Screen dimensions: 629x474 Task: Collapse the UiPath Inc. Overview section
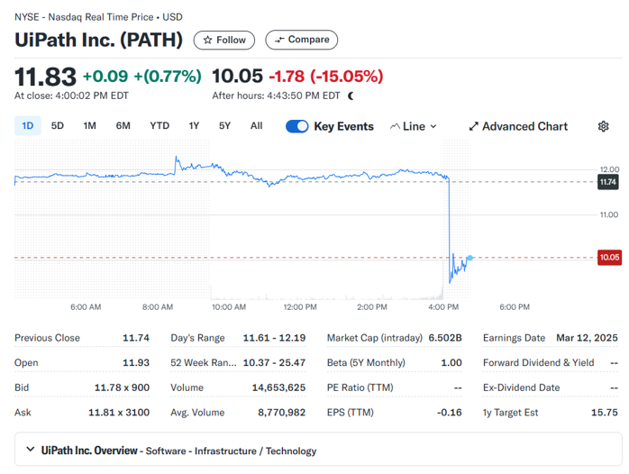(31, 450)
